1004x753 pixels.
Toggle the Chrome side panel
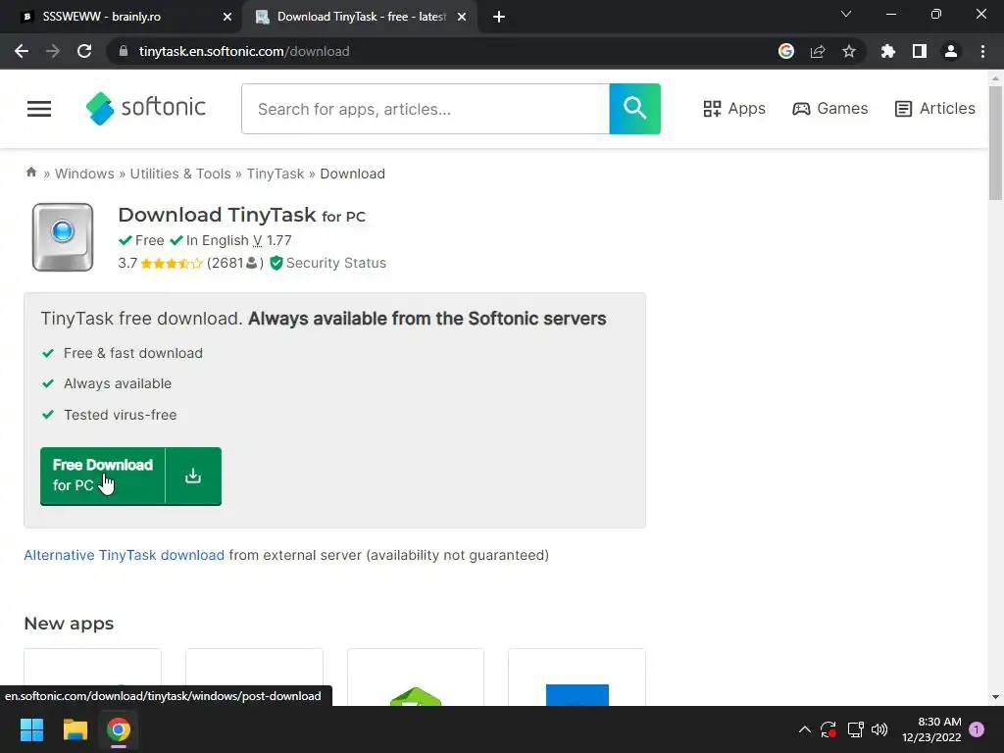coord(920,51)
